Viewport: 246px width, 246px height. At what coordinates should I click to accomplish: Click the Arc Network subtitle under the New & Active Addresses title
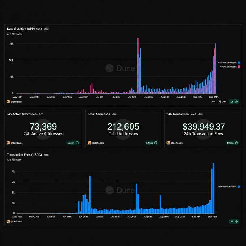click(14, 34)
